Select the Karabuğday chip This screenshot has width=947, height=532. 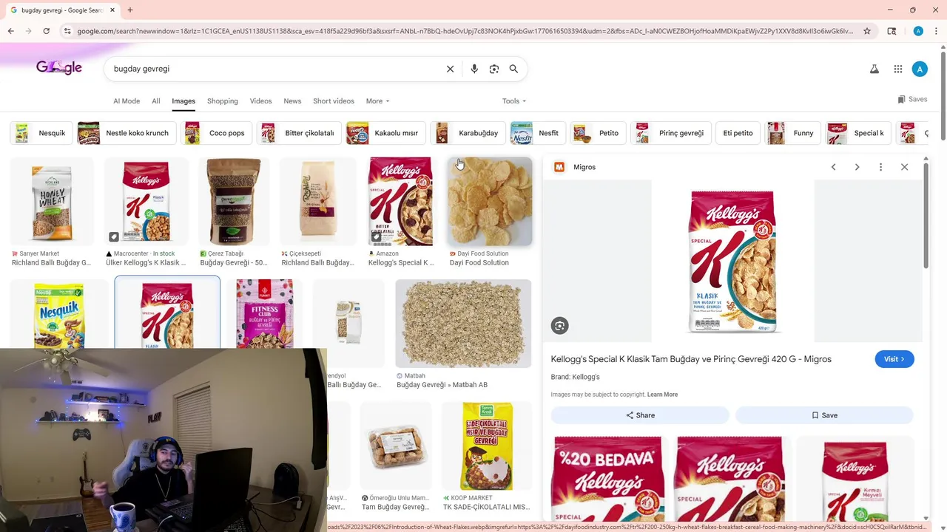coord(468,133)
